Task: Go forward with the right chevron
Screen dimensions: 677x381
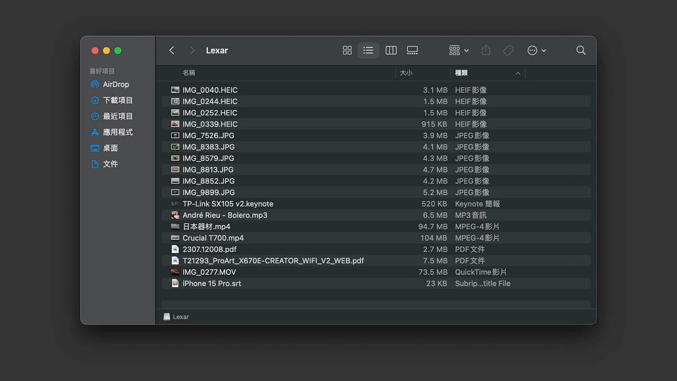Action: [x=192, y=50]
